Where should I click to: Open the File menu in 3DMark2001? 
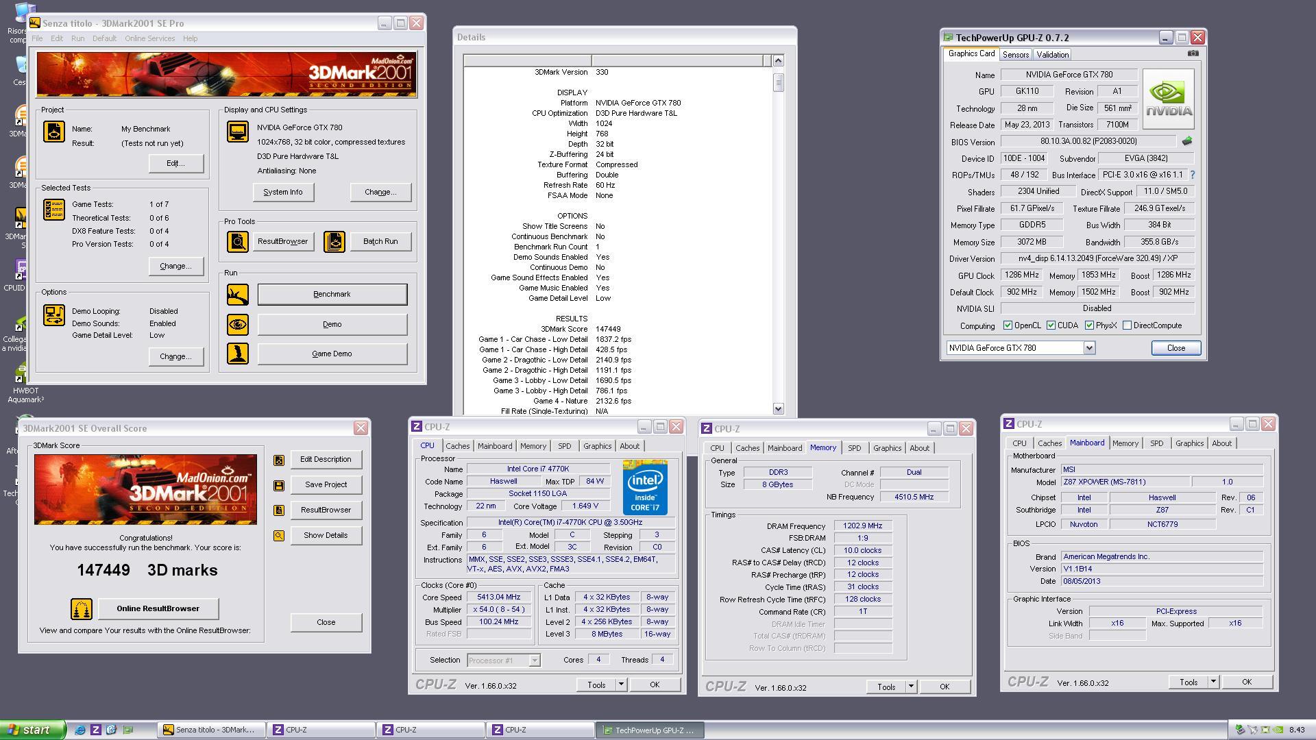[x=37, y=38]
